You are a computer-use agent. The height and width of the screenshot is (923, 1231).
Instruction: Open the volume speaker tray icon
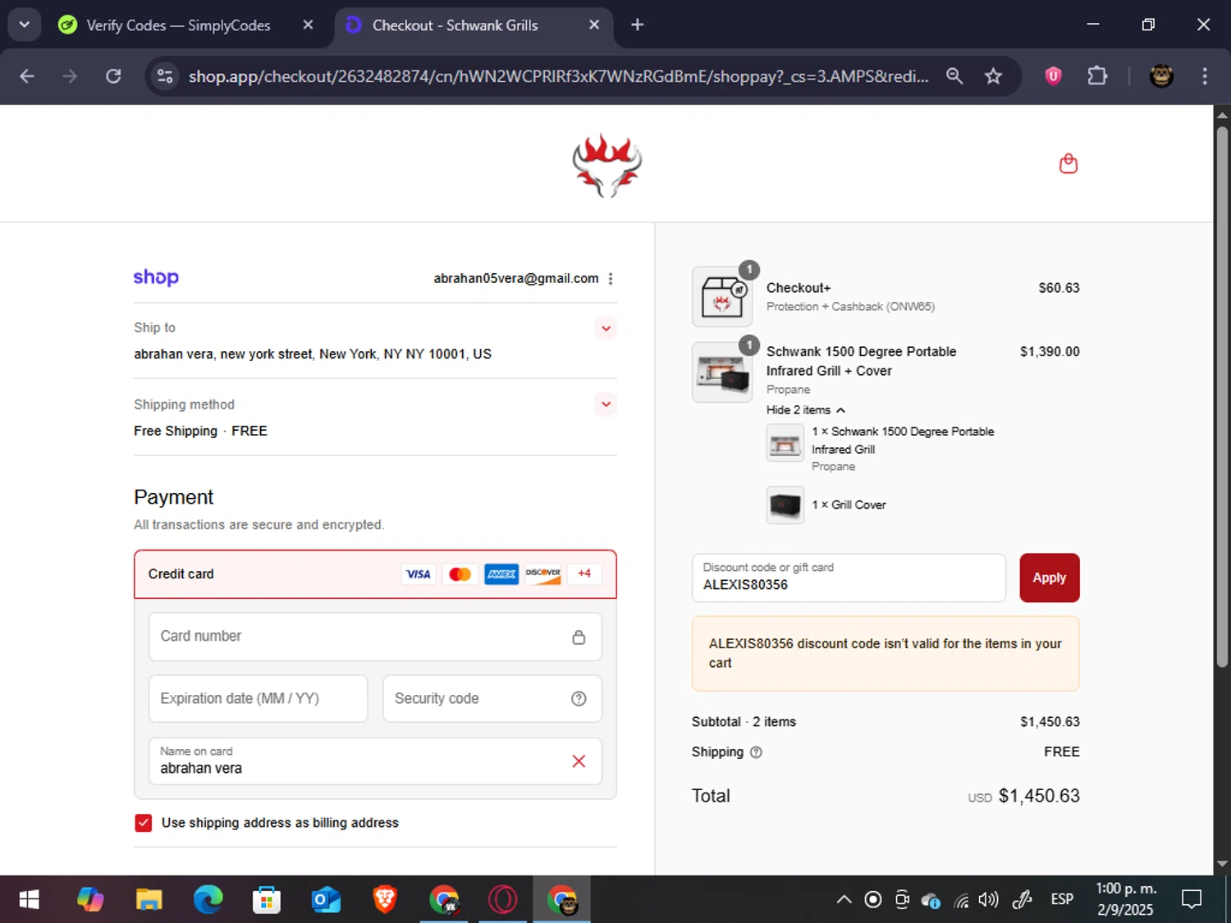point(988,900)
